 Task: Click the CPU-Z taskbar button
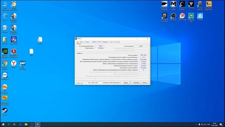tap(38, 125)
